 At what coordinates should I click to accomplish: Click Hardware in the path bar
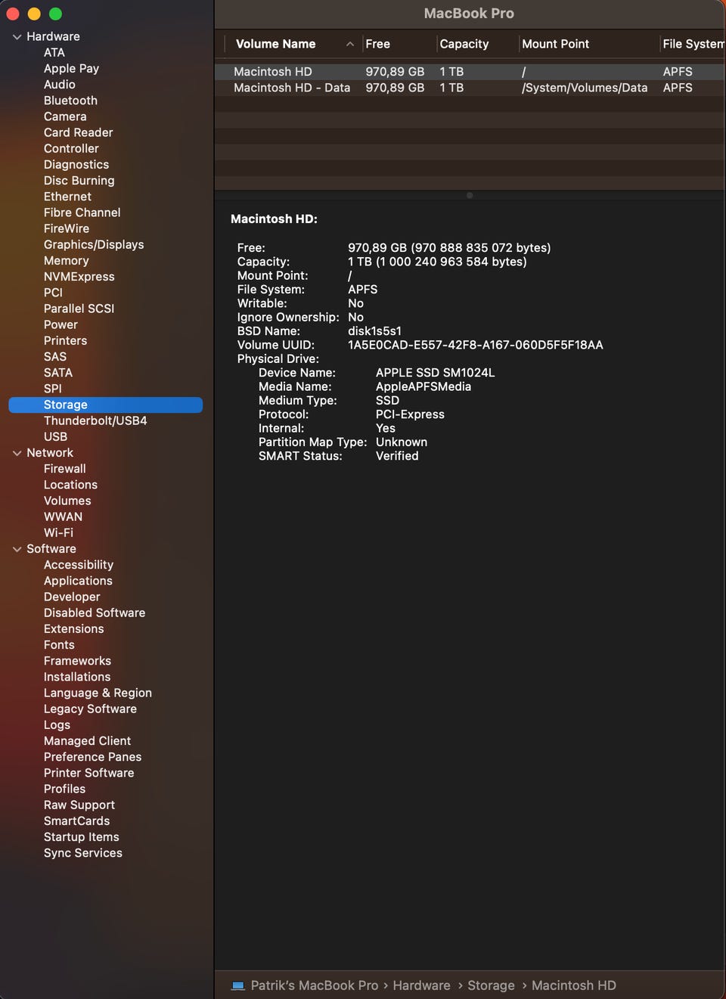[x=421, y=985]
